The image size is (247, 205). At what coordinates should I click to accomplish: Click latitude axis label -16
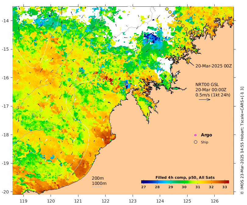click(x=5, y=78)
